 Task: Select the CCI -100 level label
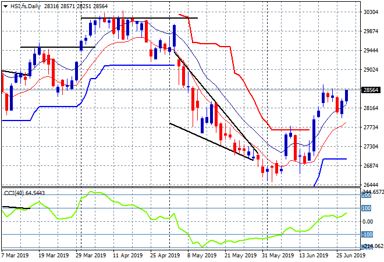pos(367,235)
